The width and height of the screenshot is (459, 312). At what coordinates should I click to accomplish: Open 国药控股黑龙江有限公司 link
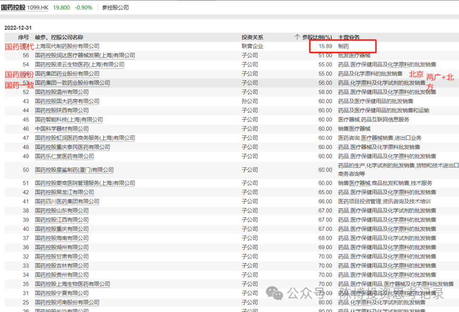coord(65,192)
